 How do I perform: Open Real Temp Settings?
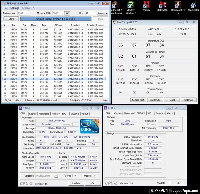tap(189, 100)
